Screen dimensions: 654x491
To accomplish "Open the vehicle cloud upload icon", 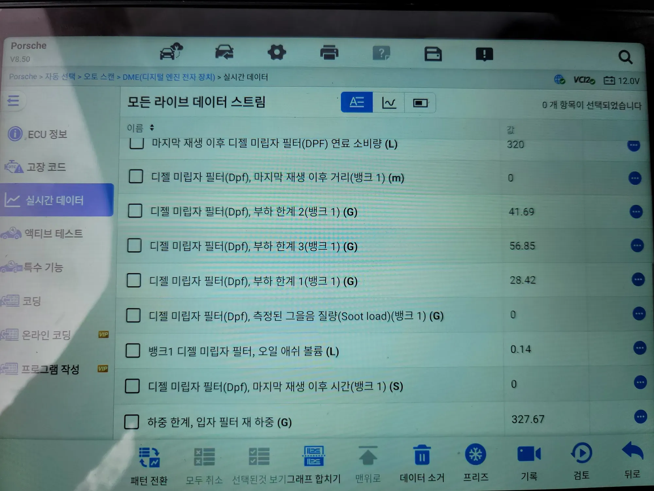I will [171, 51].
